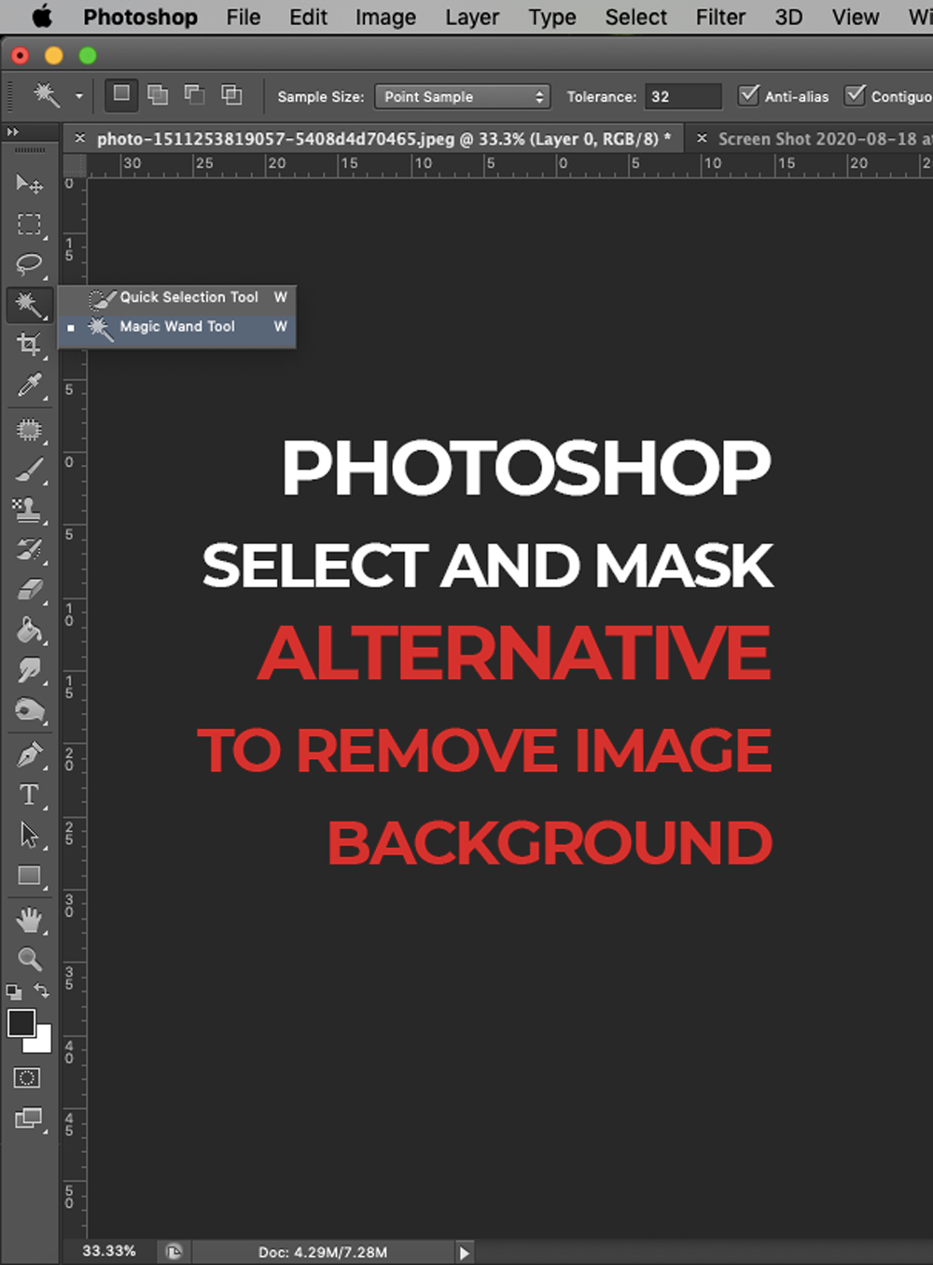The width and height of the screenshot is (933, 1265).
Task: Open the Apple menu
Action: pos(42,16)
